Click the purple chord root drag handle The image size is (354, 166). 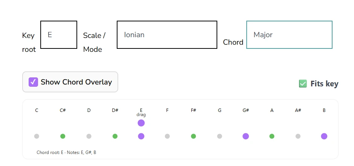pyautogui.click(x=141, y=123)
